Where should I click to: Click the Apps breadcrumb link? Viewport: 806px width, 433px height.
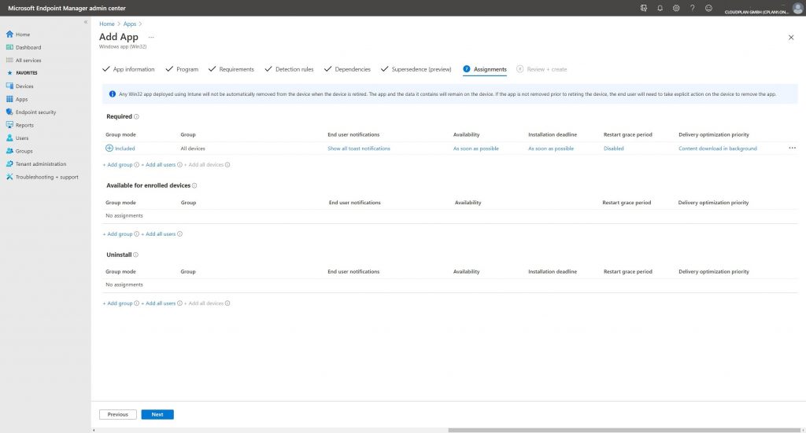click(130, 24)
